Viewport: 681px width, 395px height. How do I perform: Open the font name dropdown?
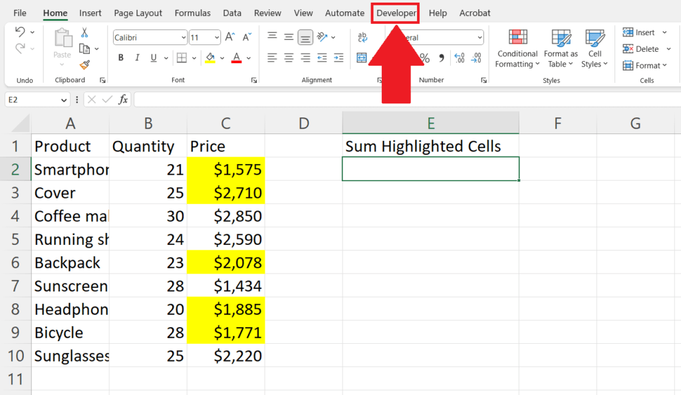[x=184, y=37]
